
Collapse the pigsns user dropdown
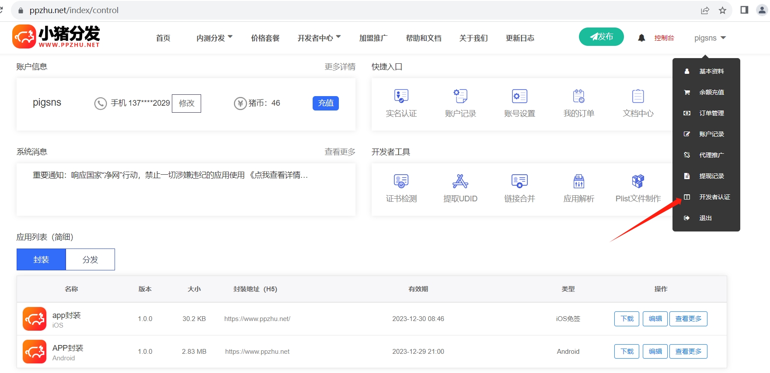coord(710,38)
